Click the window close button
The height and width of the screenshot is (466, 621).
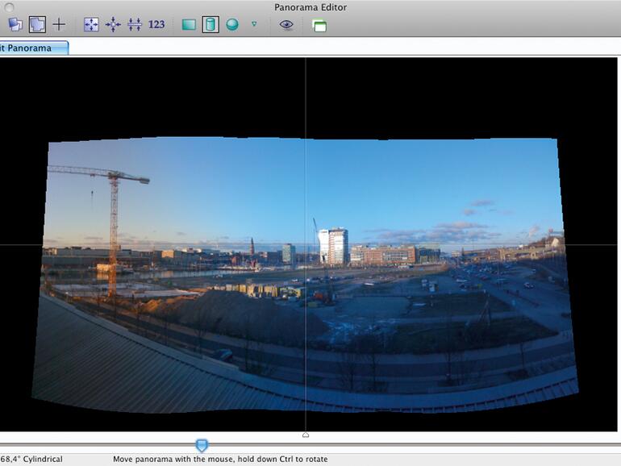tap(9, 7)
